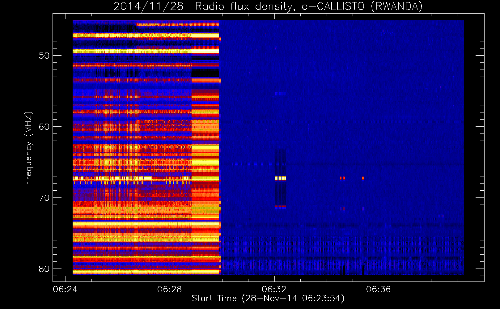Image resolution: width=500 pixels, height=309 pixels.
Task: Click the 50 MHz frequency tick label
Action: click(x=44, y=56)
